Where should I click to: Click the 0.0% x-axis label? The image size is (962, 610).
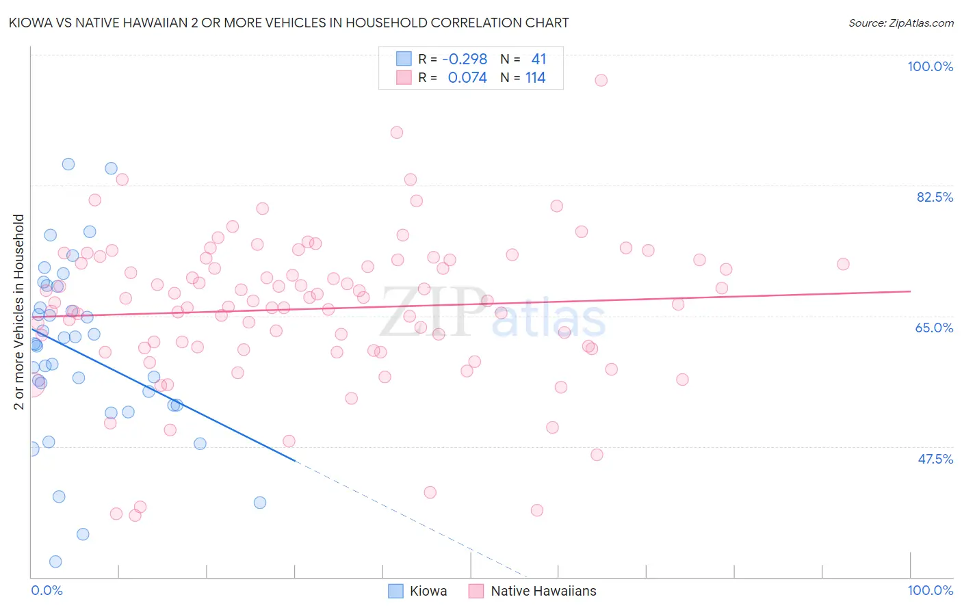tap(47, 590)
